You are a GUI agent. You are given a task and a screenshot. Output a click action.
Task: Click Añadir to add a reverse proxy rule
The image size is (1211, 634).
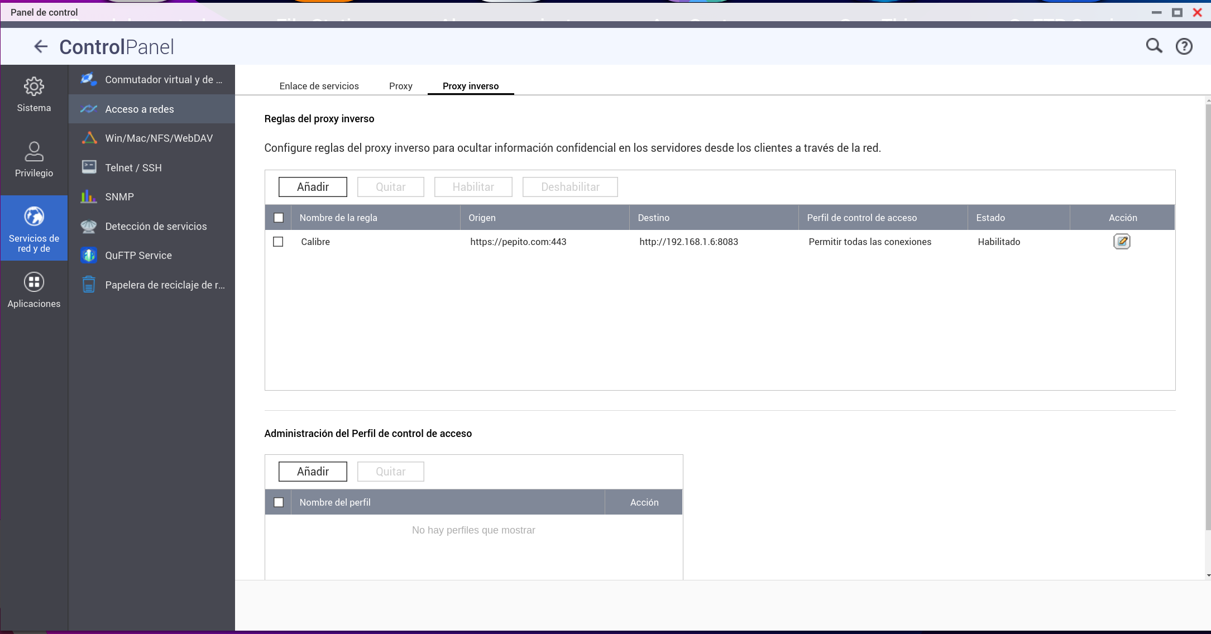(313, 187)
